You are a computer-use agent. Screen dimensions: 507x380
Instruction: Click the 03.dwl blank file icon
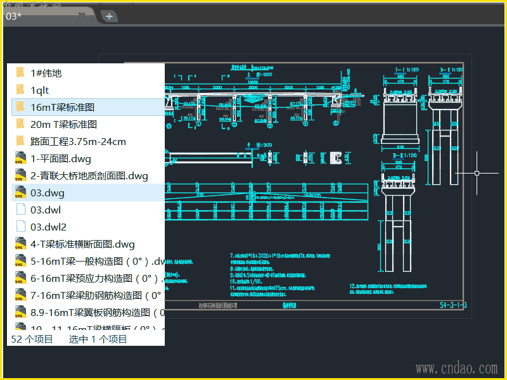point(21,210)
